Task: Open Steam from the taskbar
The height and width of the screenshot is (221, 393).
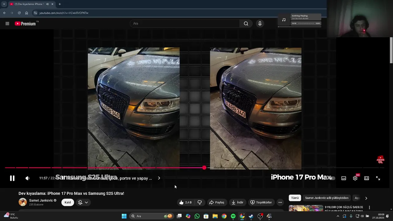Action: pos(251,216)
